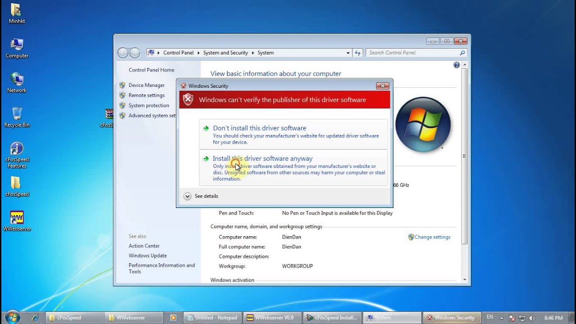Screen dimensions: 576x324
Task: Open Minhkt user folder desktop icon
Action: 17,13
